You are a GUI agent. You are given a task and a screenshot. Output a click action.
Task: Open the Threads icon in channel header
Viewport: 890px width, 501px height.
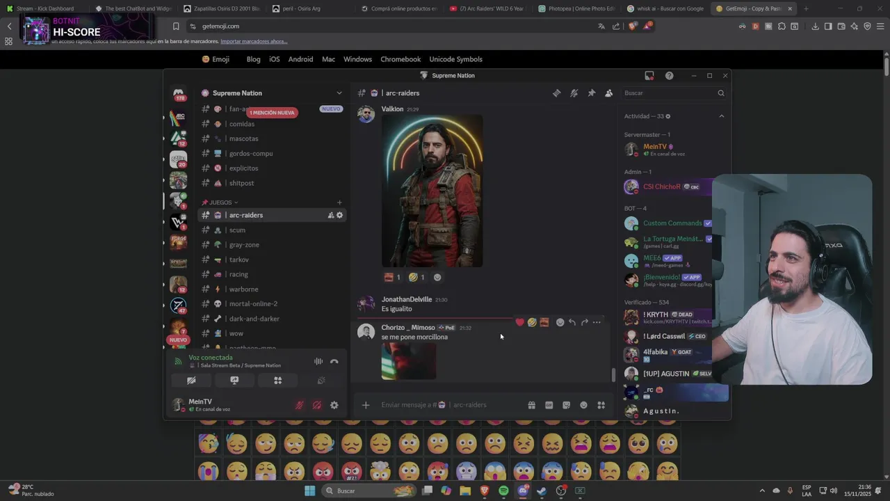pyautogui.click(x=556, y=93)
